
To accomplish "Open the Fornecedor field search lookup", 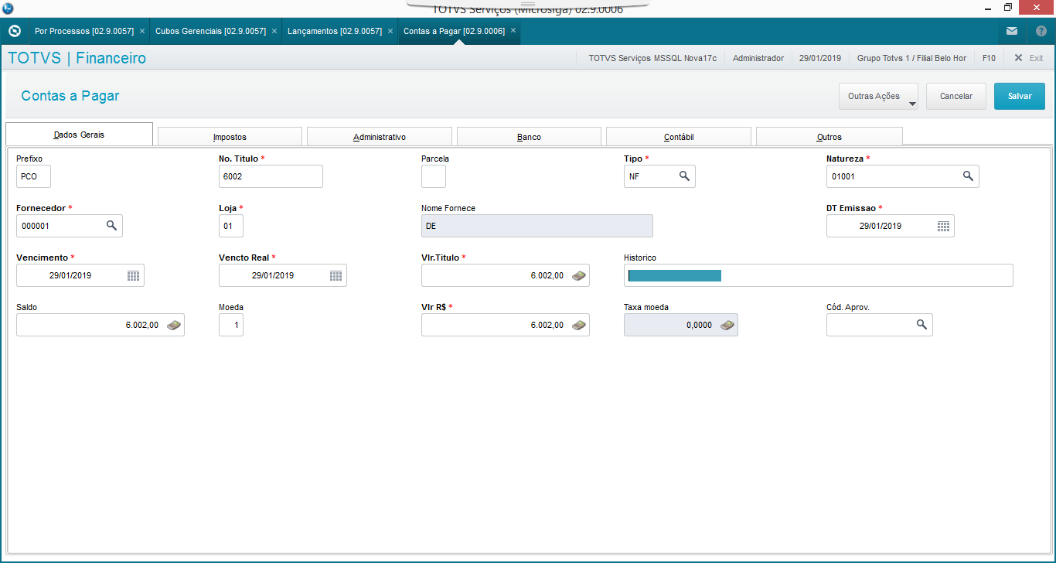I will click(x=111, y=226).
